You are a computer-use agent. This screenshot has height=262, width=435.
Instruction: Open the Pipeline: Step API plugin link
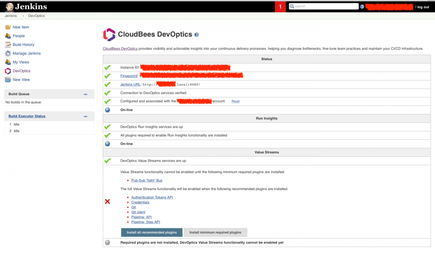pos(146,222)
